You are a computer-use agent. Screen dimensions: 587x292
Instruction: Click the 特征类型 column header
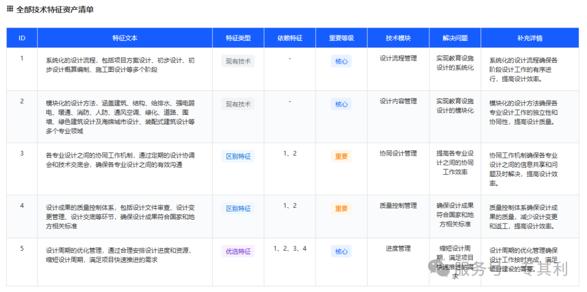point(238,38)
